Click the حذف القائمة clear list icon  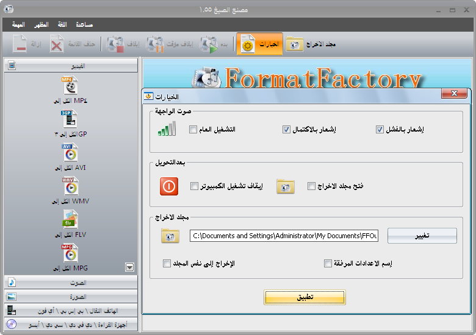pyautogui.click(x=57, y=44)
